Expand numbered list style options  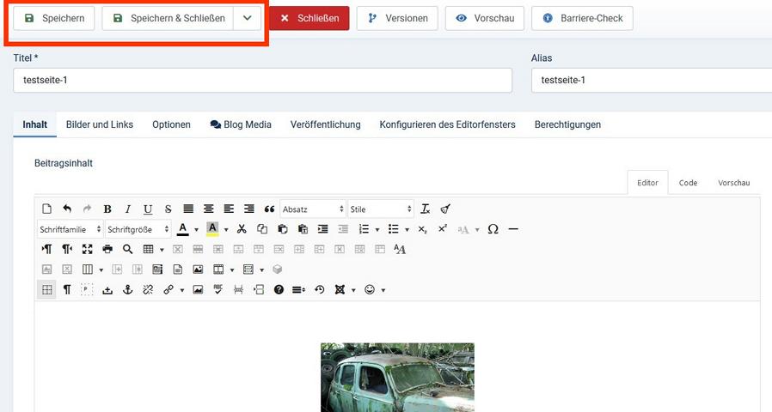377,229
